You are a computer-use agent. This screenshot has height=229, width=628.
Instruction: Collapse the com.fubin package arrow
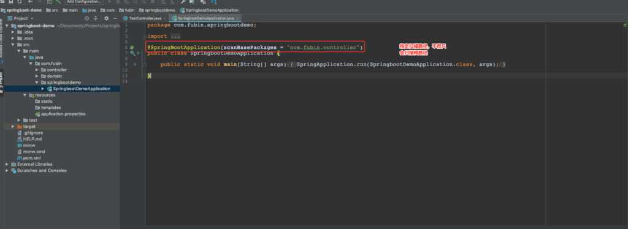pyautogui.click(x=31, y=64)
